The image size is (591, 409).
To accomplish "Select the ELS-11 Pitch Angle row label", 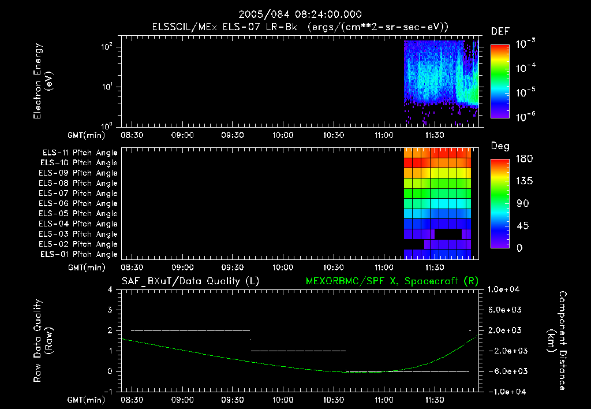I will coord(80,153).
